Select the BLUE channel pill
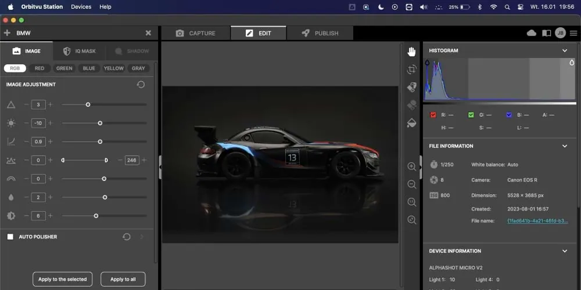 [x=89, y=68]
